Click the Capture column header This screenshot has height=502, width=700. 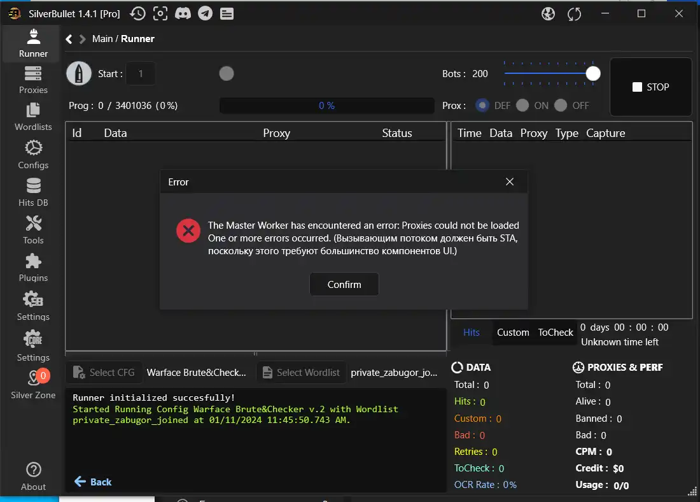605,133
